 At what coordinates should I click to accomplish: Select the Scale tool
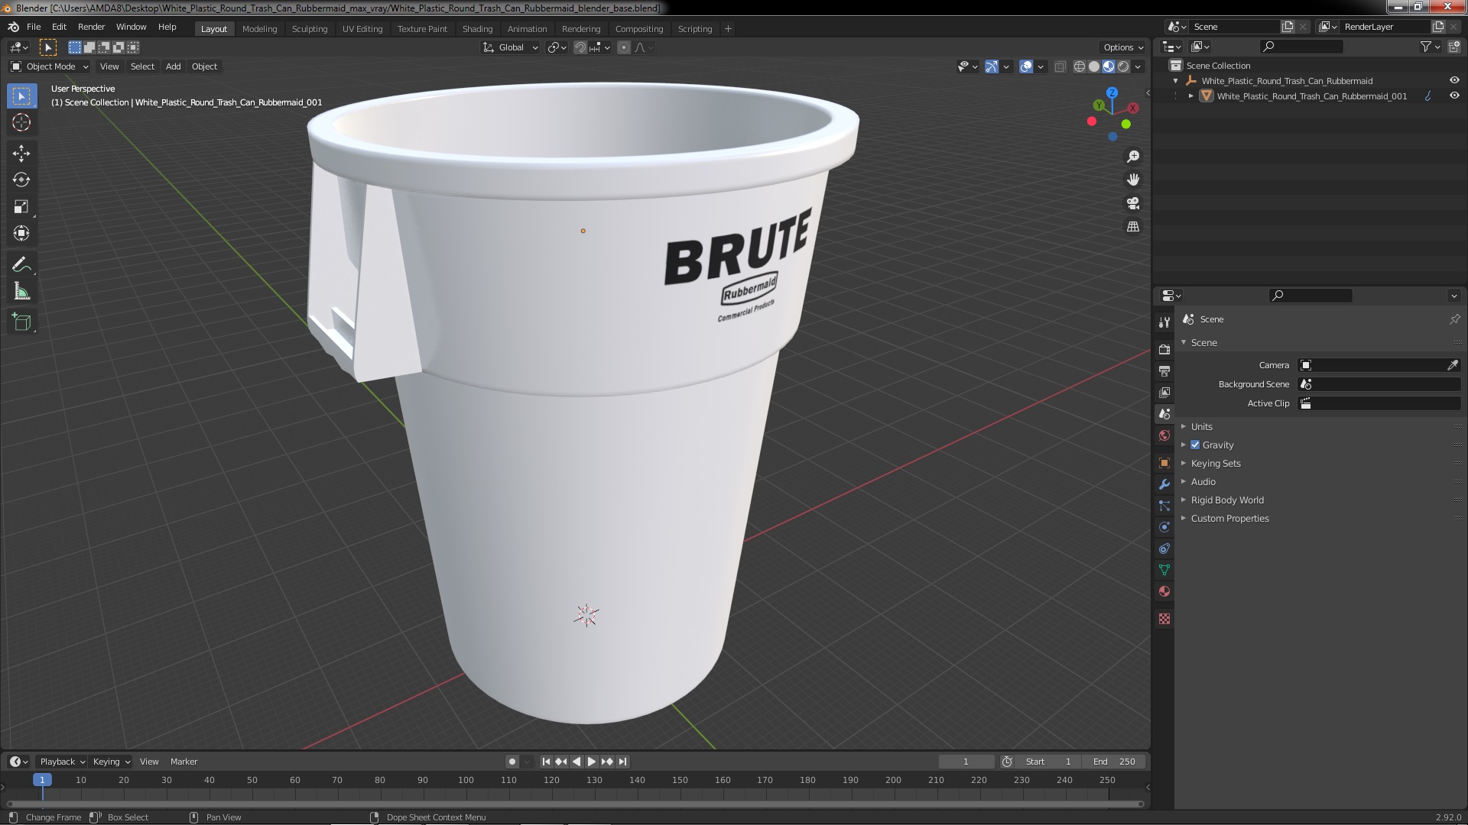(21, 207)
